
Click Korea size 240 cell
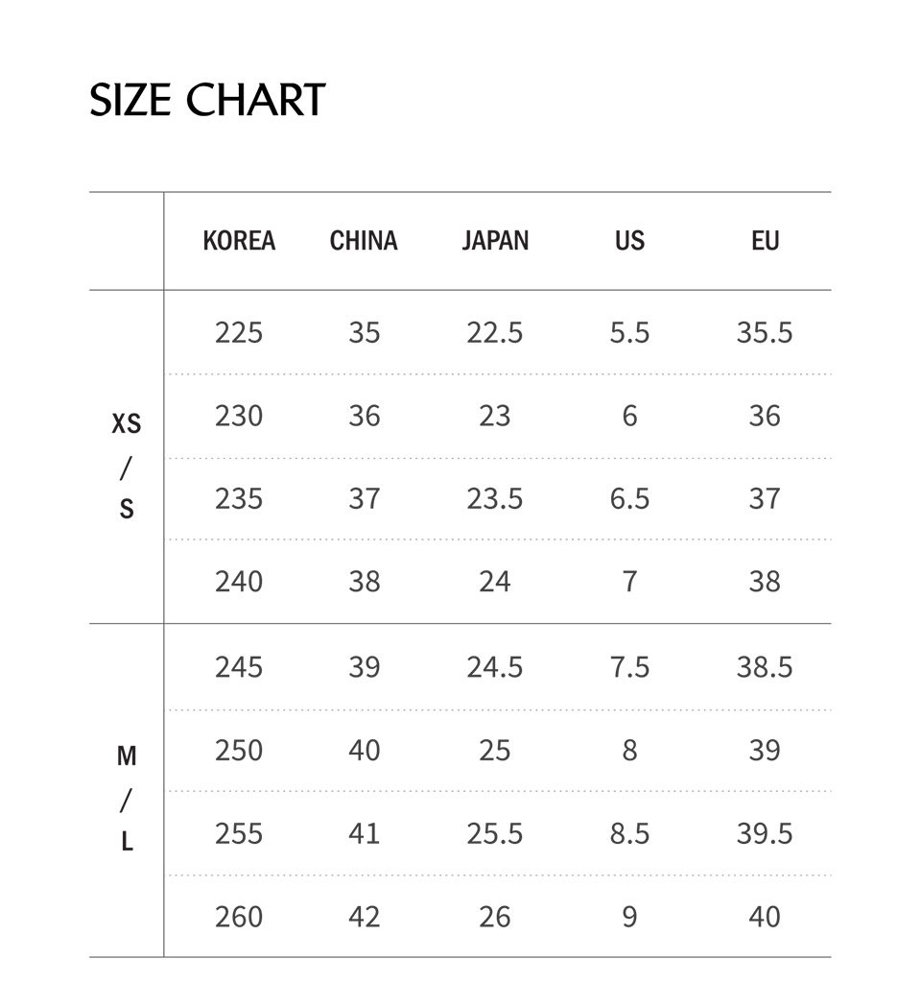[239, 582]
